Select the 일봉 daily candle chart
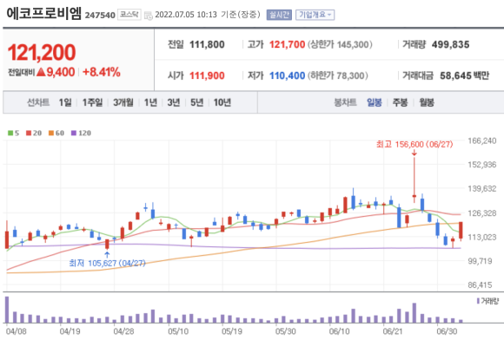504x340 pixels. [x=375, y=102]
